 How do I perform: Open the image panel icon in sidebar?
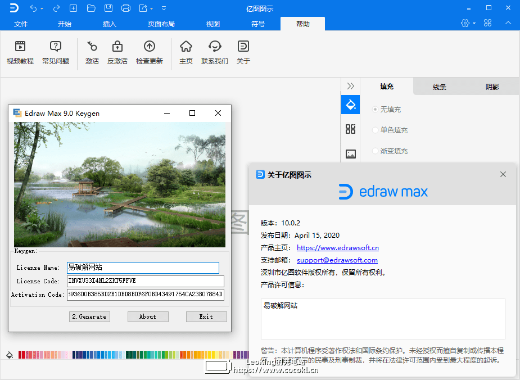click(351, 154)
